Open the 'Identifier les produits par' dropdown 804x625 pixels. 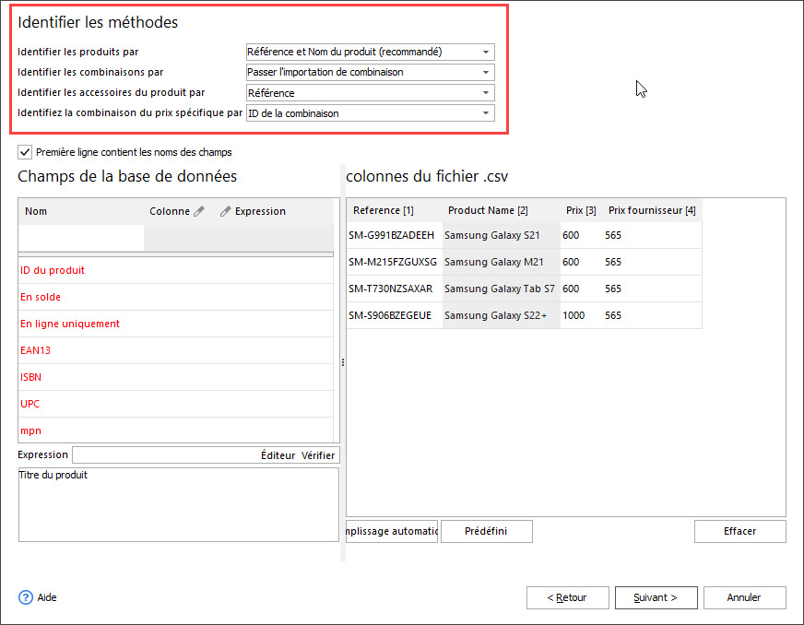tap(371, 52)
